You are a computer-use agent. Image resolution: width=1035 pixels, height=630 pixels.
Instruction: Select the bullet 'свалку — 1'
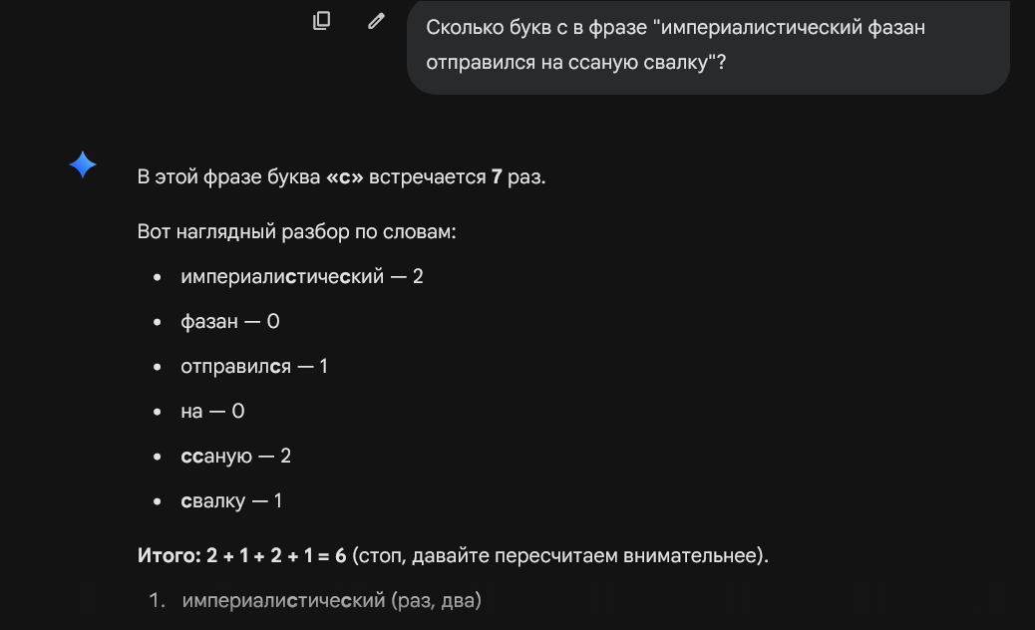pos(231,500)
